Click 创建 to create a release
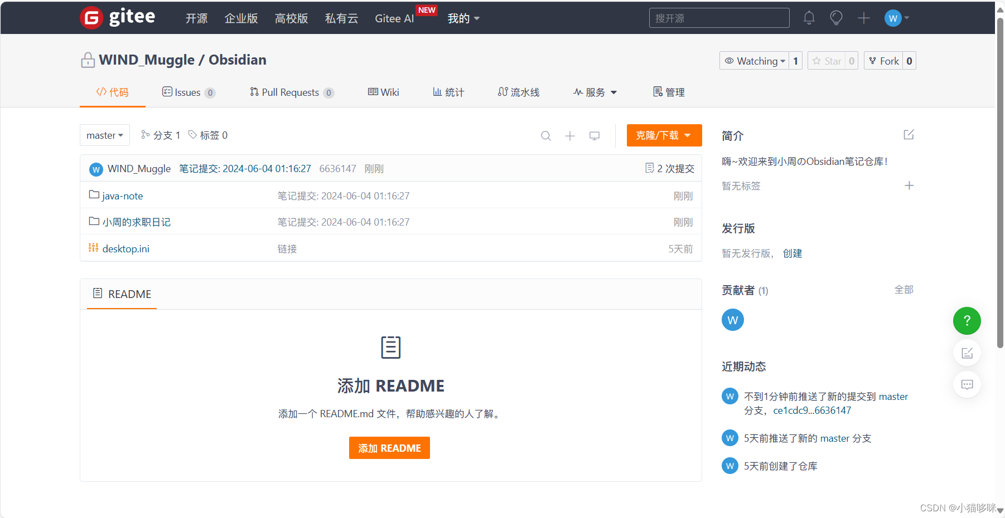This screenshot has height=518, width=1005. pyautogui.click(x=793, y=253)
